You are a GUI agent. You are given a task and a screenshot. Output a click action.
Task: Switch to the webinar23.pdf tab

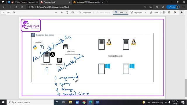[x=56, y=2]
